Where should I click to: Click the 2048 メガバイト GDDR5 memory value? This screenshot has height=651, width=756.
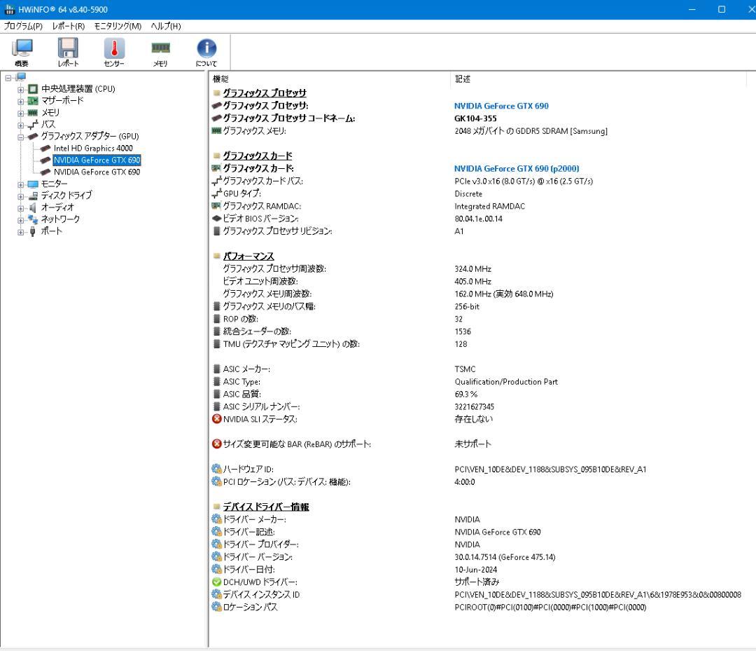[531, 131]
